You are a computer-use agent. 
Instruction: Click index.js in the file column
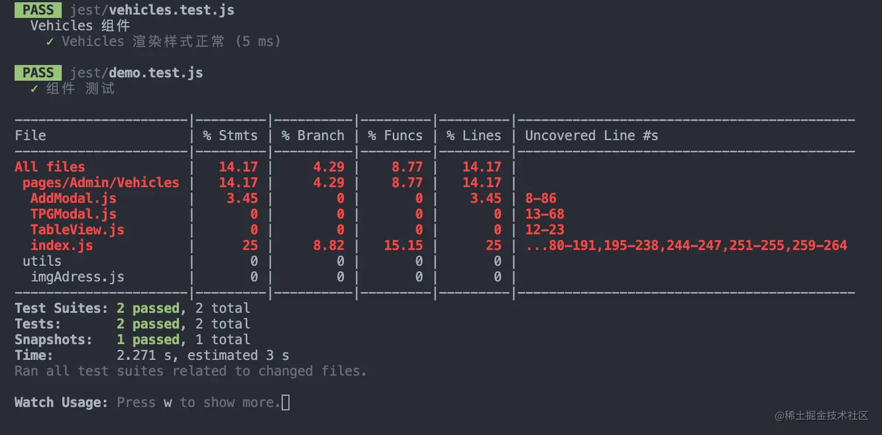[61, 245]
